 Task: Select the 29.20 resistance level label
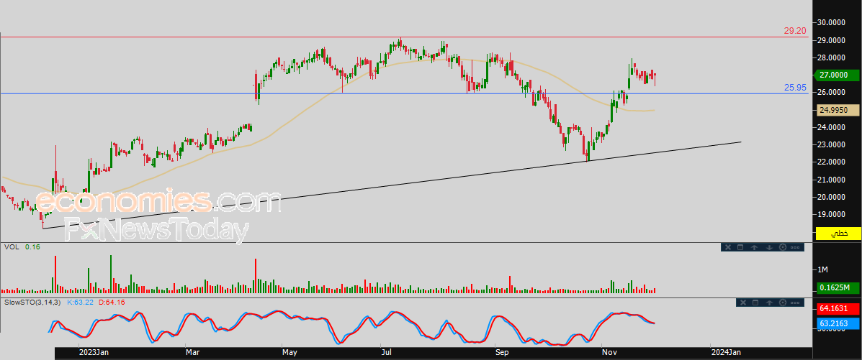click(795, 32)
